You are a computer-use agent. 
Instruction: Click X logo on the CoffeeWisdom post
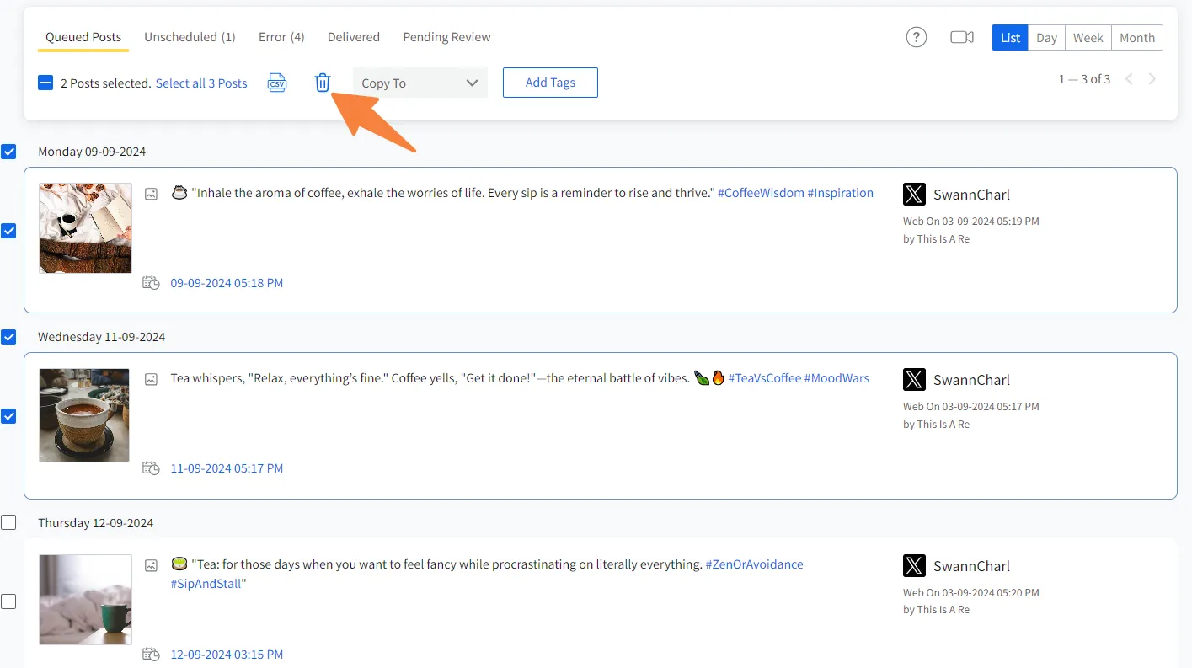click(x=914, y=194)
